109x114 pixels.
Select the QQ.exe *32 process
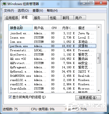(x=52, y=59)
